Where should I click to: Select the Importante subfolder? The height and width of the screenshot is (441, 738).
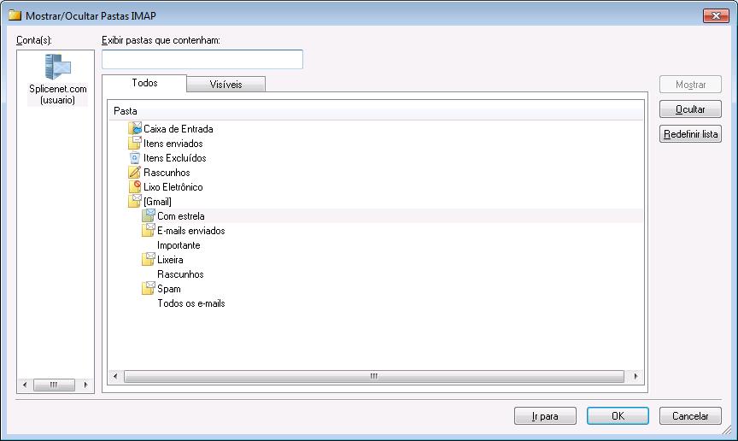[179, 245]
